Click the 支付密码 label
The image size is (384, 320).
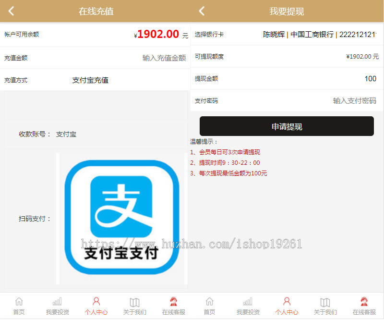pos(206,101)
